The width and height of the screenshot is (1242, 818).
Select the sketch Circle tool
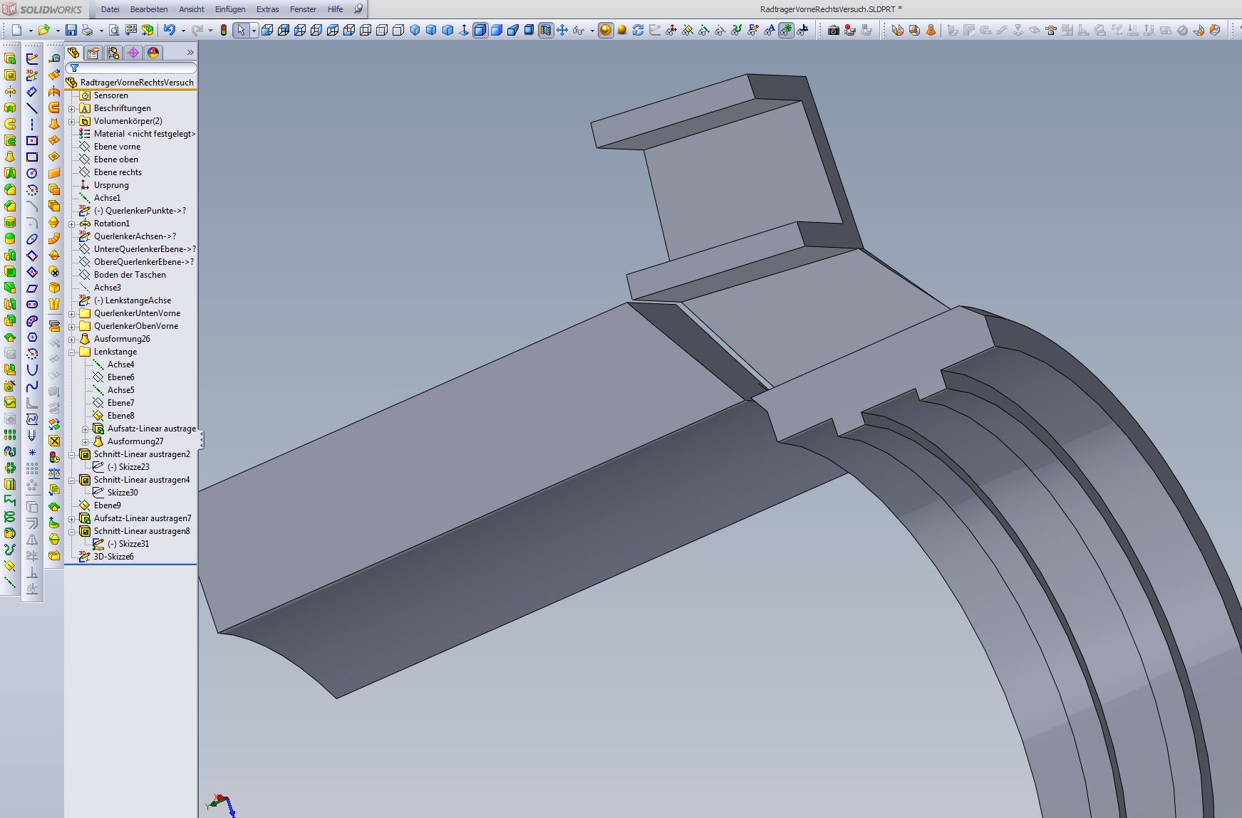[x=32, y=173]
